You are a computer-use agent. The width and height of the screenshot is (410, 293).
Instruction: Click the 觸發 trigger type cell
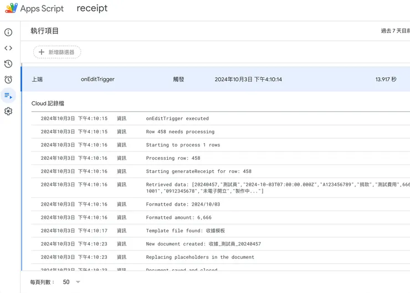click(178, 79)
